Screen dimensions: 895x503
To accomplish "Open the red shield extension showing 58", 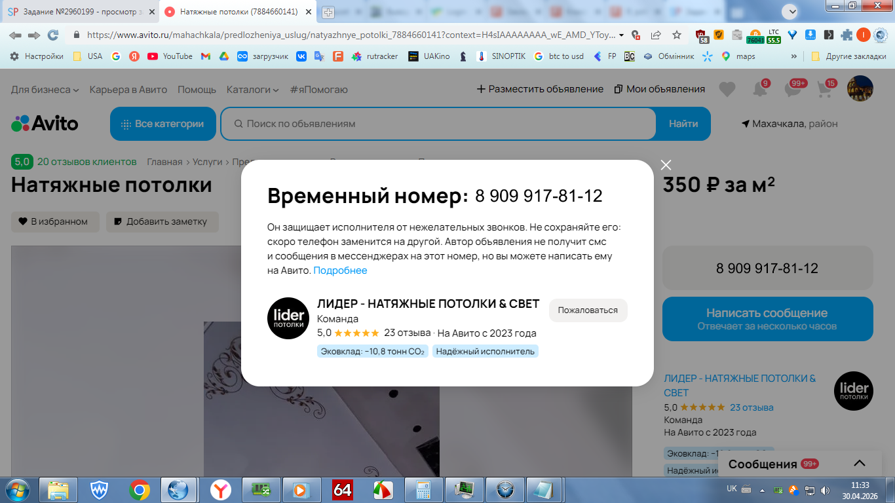I will [702, 35].
